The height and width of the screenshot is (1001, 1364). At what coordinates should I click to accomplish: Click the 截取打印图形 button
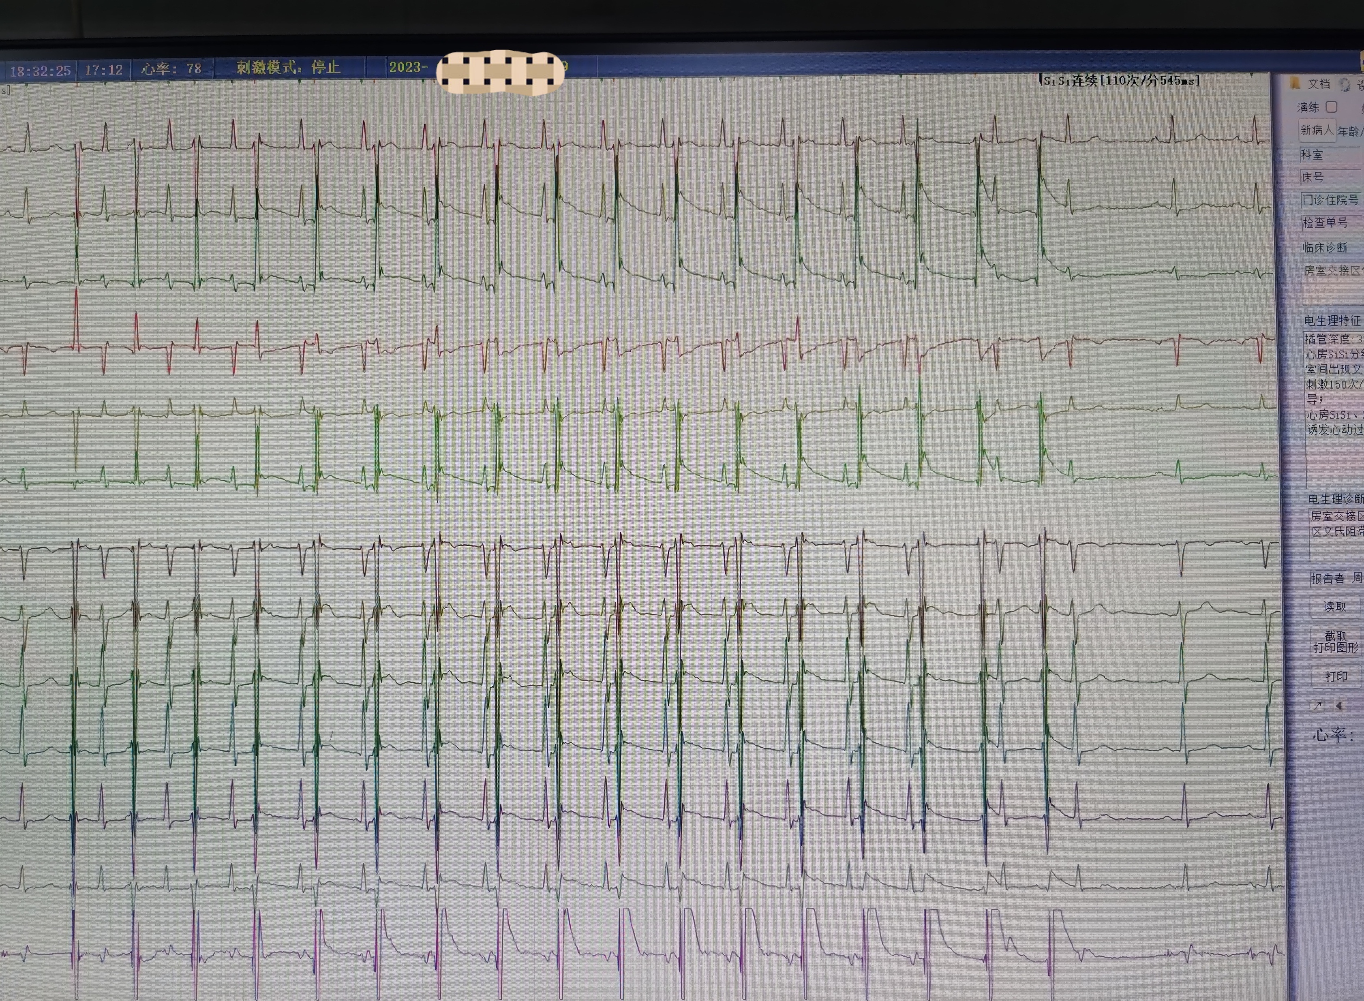[x=1336, y=642]
